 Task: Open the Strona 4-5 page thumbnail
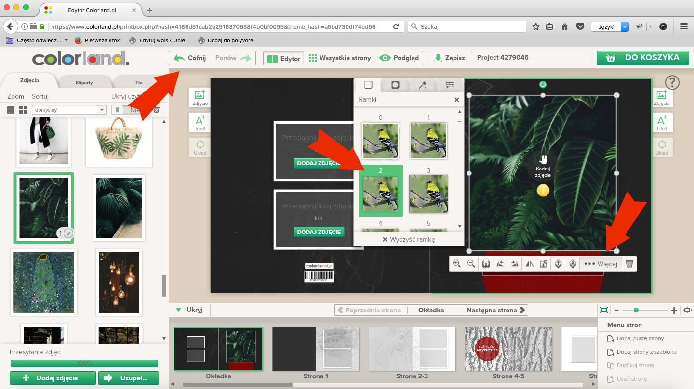click(508, 349)
